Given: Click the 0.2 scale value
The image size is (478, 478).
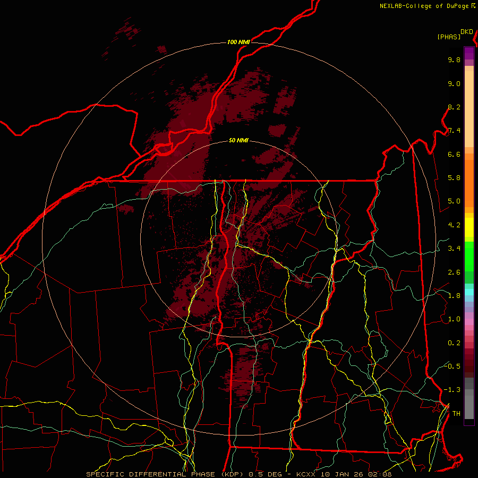Looking at the screenshot, I should click(x=454, y=343).
